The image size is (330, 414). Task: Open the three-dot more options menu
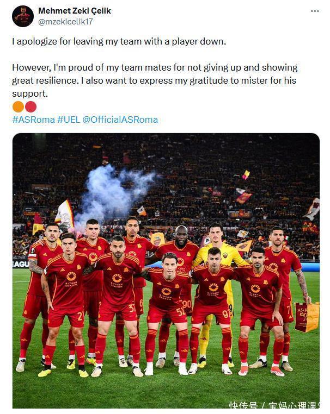[315, 11]
